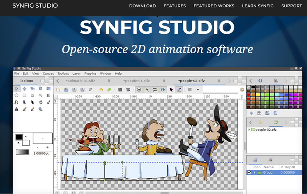The height and width of the screenshot is (194, 307).
Task: Go to FEATURED WORKS page
Action: pos(214,6)
